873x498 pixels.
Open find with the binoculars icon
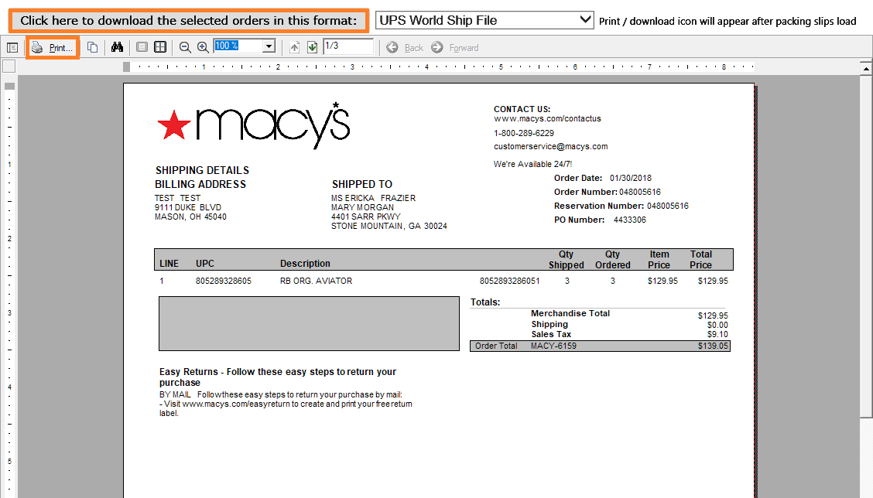click(117, 47)
